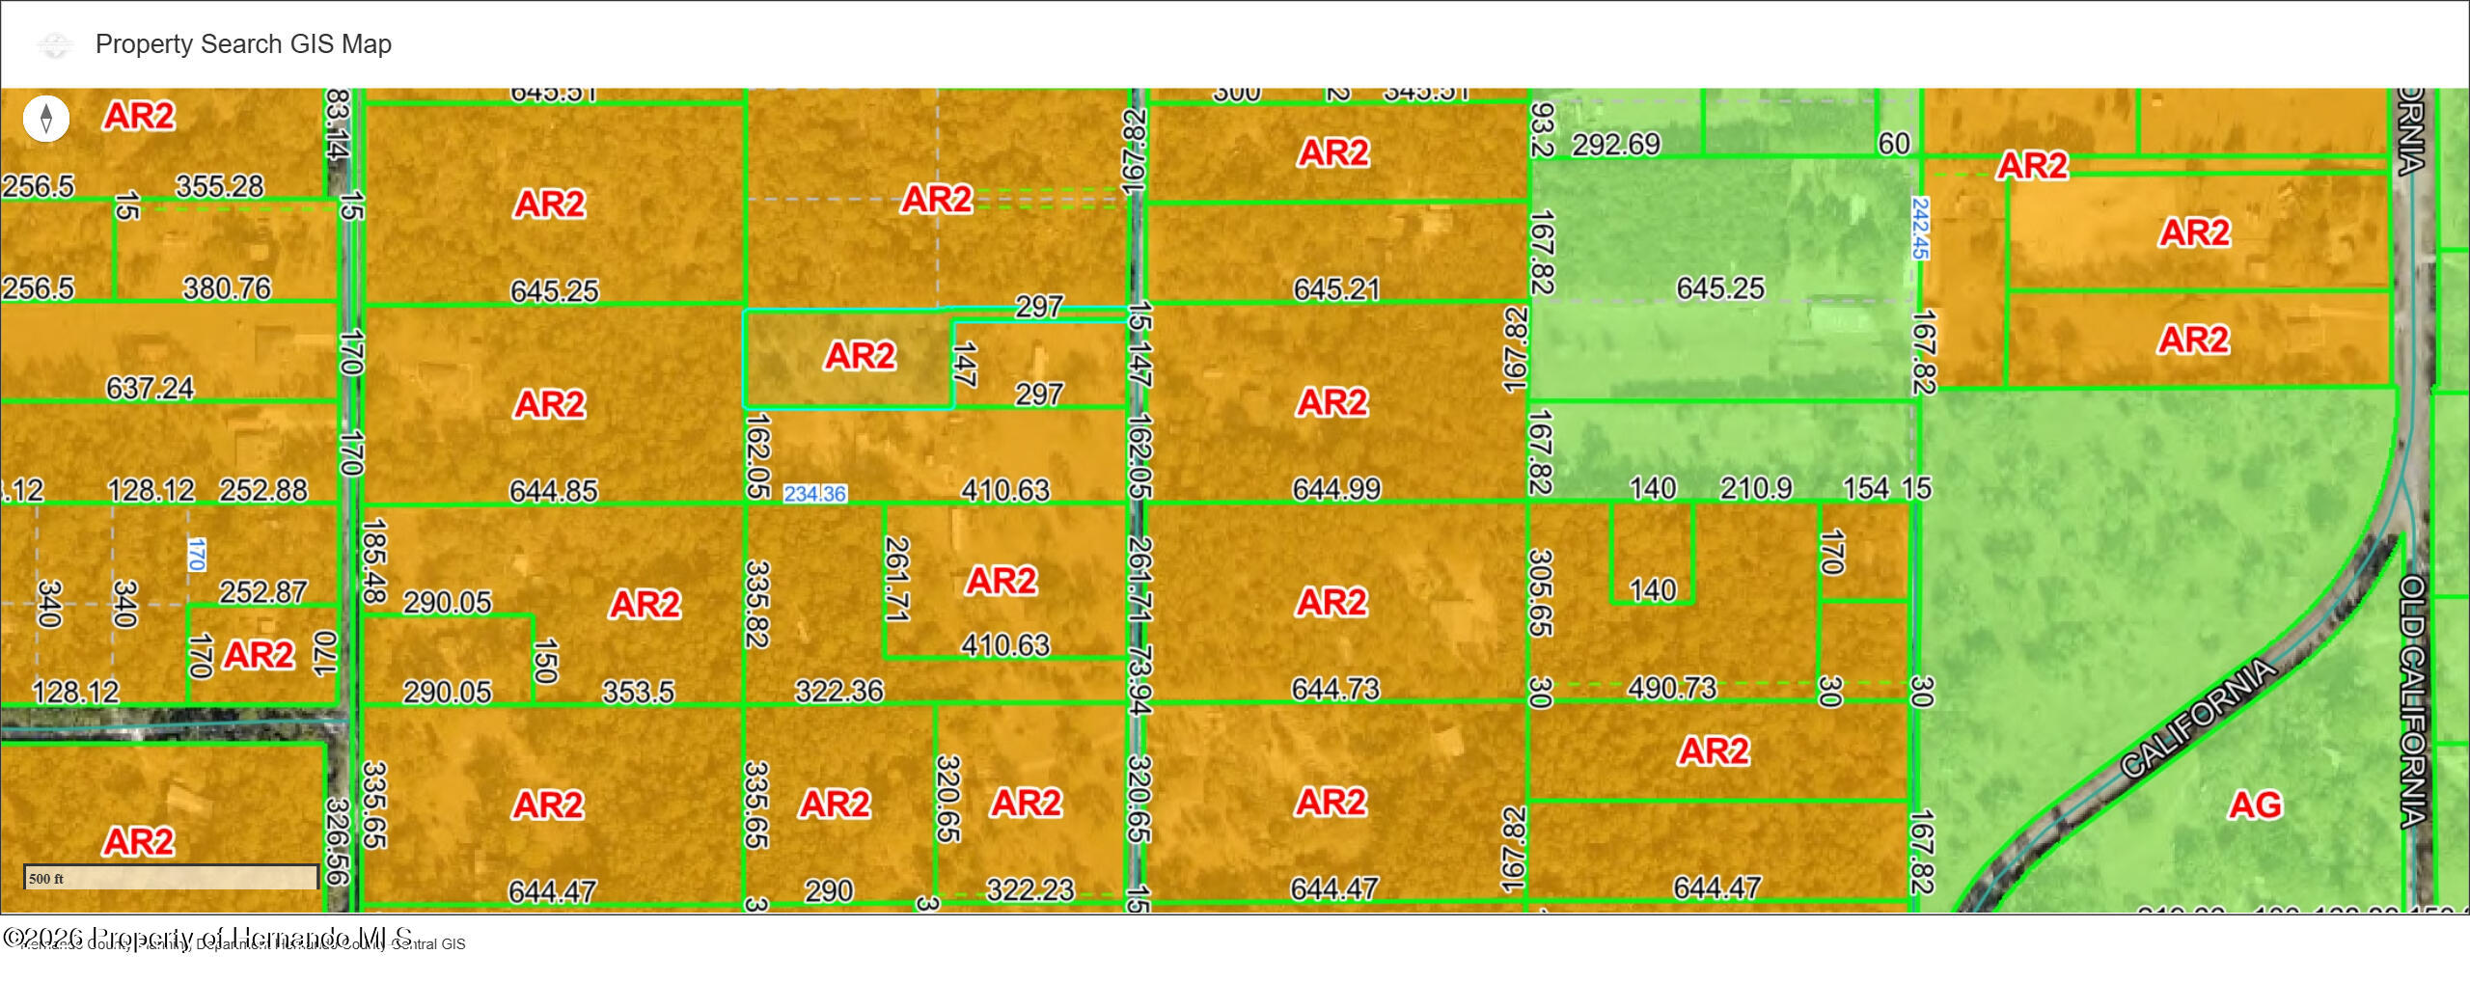Click the 644.85 parcel dimension
This screenshot has height=982, width=2470.
(554, 491)
